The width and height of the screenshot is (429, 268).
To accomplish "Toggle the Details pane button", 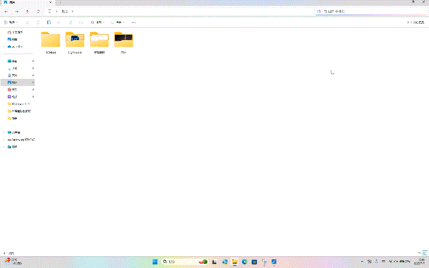I will point(417,22).
